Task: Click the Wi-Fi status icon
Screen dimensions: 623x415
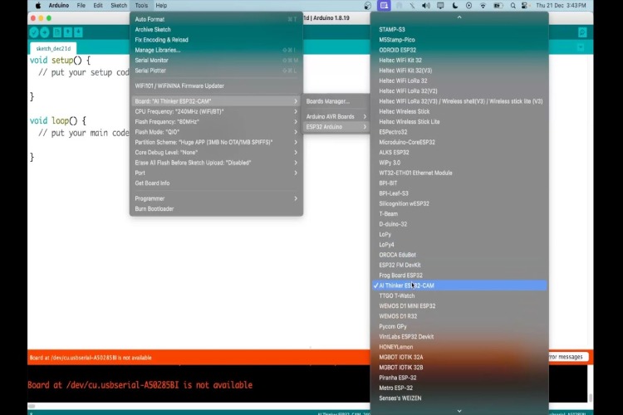Action: coord(483,6)
